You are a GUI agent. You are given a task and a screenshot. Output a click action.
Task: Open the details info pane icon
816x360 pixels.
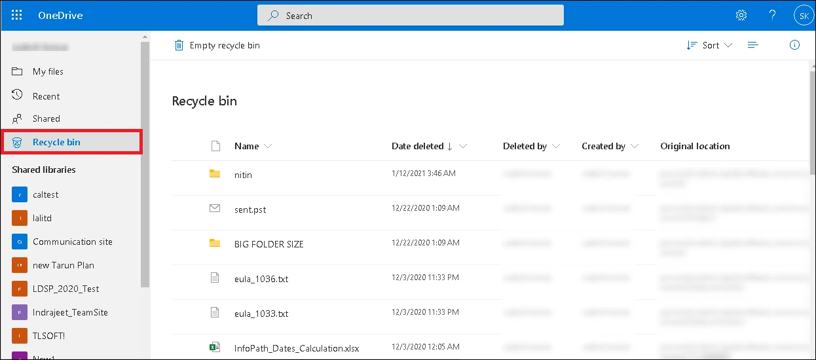tap(794, 45)
